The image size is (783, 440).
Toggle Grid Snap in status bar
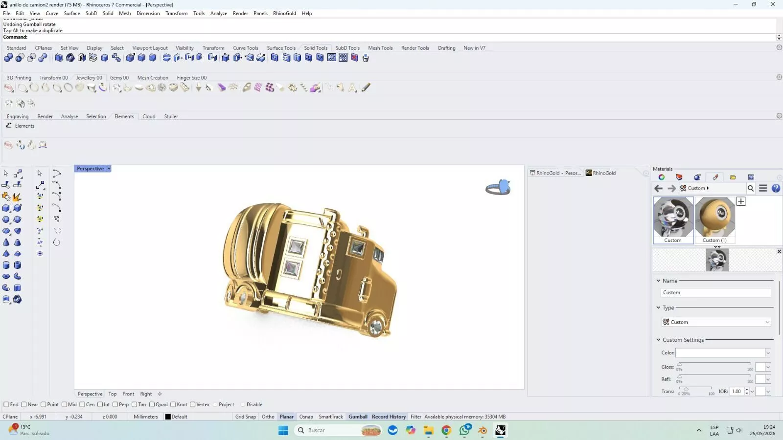[x=246, y=417]
